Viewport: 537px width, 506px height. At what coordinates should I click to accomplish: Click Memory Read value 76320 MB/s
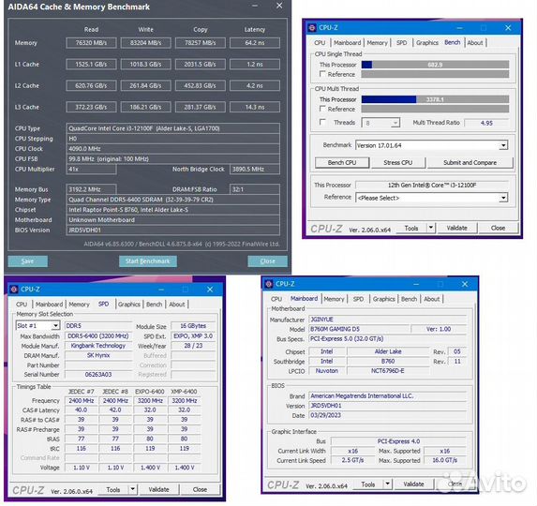91,43
